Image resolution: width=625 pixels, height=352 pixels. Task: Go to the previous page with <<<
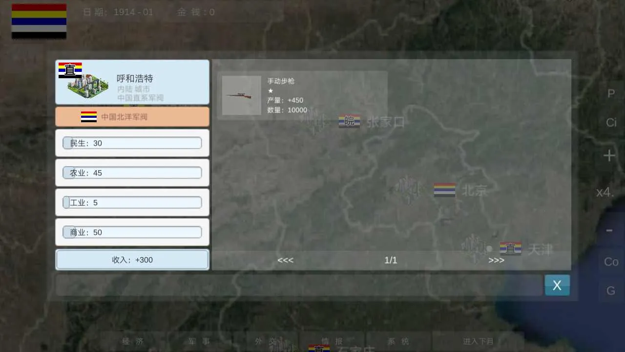coord(285,260)
